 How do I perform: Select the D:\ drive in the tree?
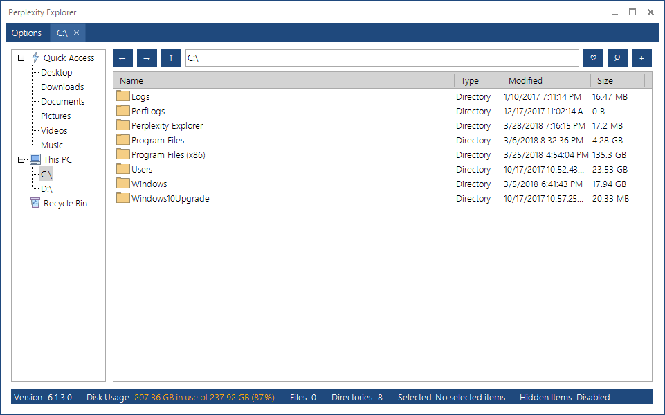coord(46,189)
